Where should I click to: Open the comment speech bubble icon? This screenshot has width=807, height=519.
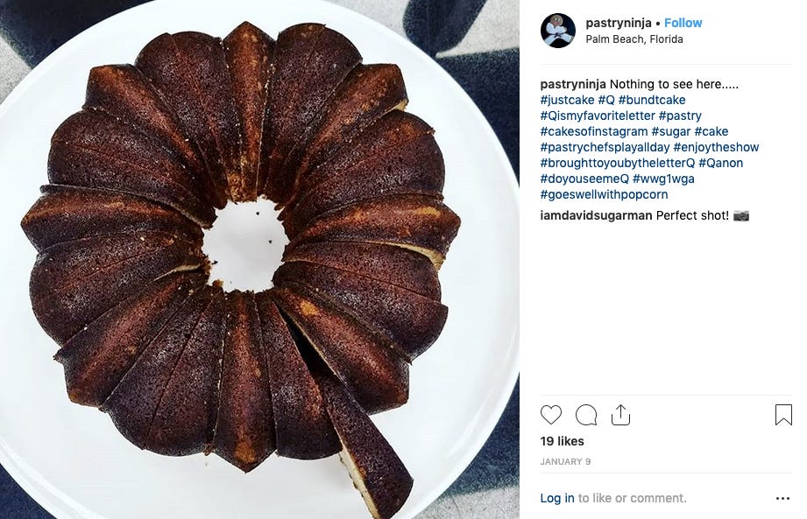[x=585, y=415]
